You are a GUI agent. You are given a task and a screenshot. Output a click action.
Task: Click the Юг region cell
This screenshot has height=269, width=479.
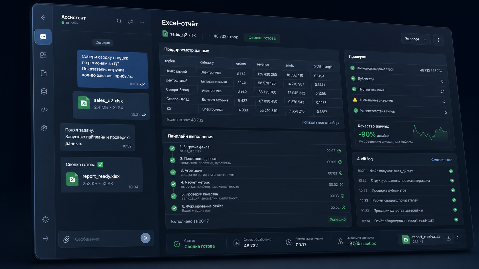tap(169, 108)
